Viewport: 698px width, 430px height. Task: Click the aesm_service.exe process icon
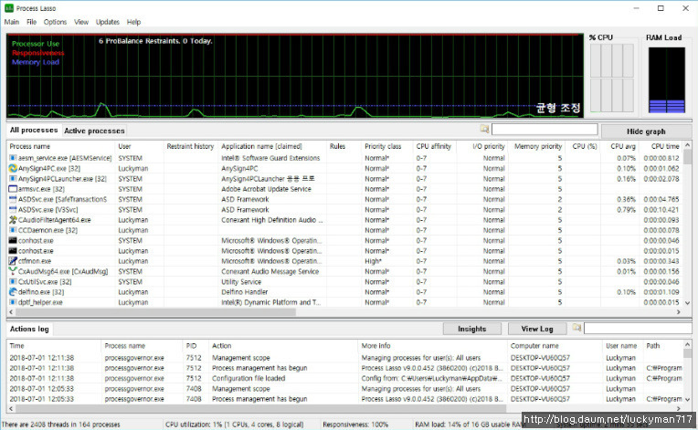[x=13, y=158]
